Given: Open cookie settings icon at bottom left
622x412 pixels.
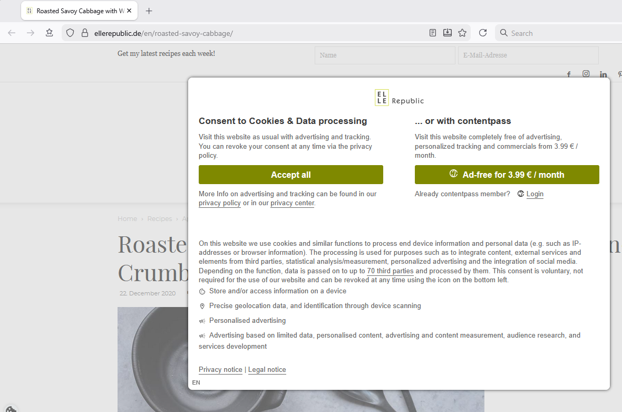Looking at the screenshot, I should pos(9,408).
